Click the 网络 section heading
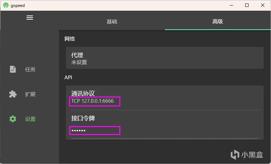271x164 pixels. point(70,39)
